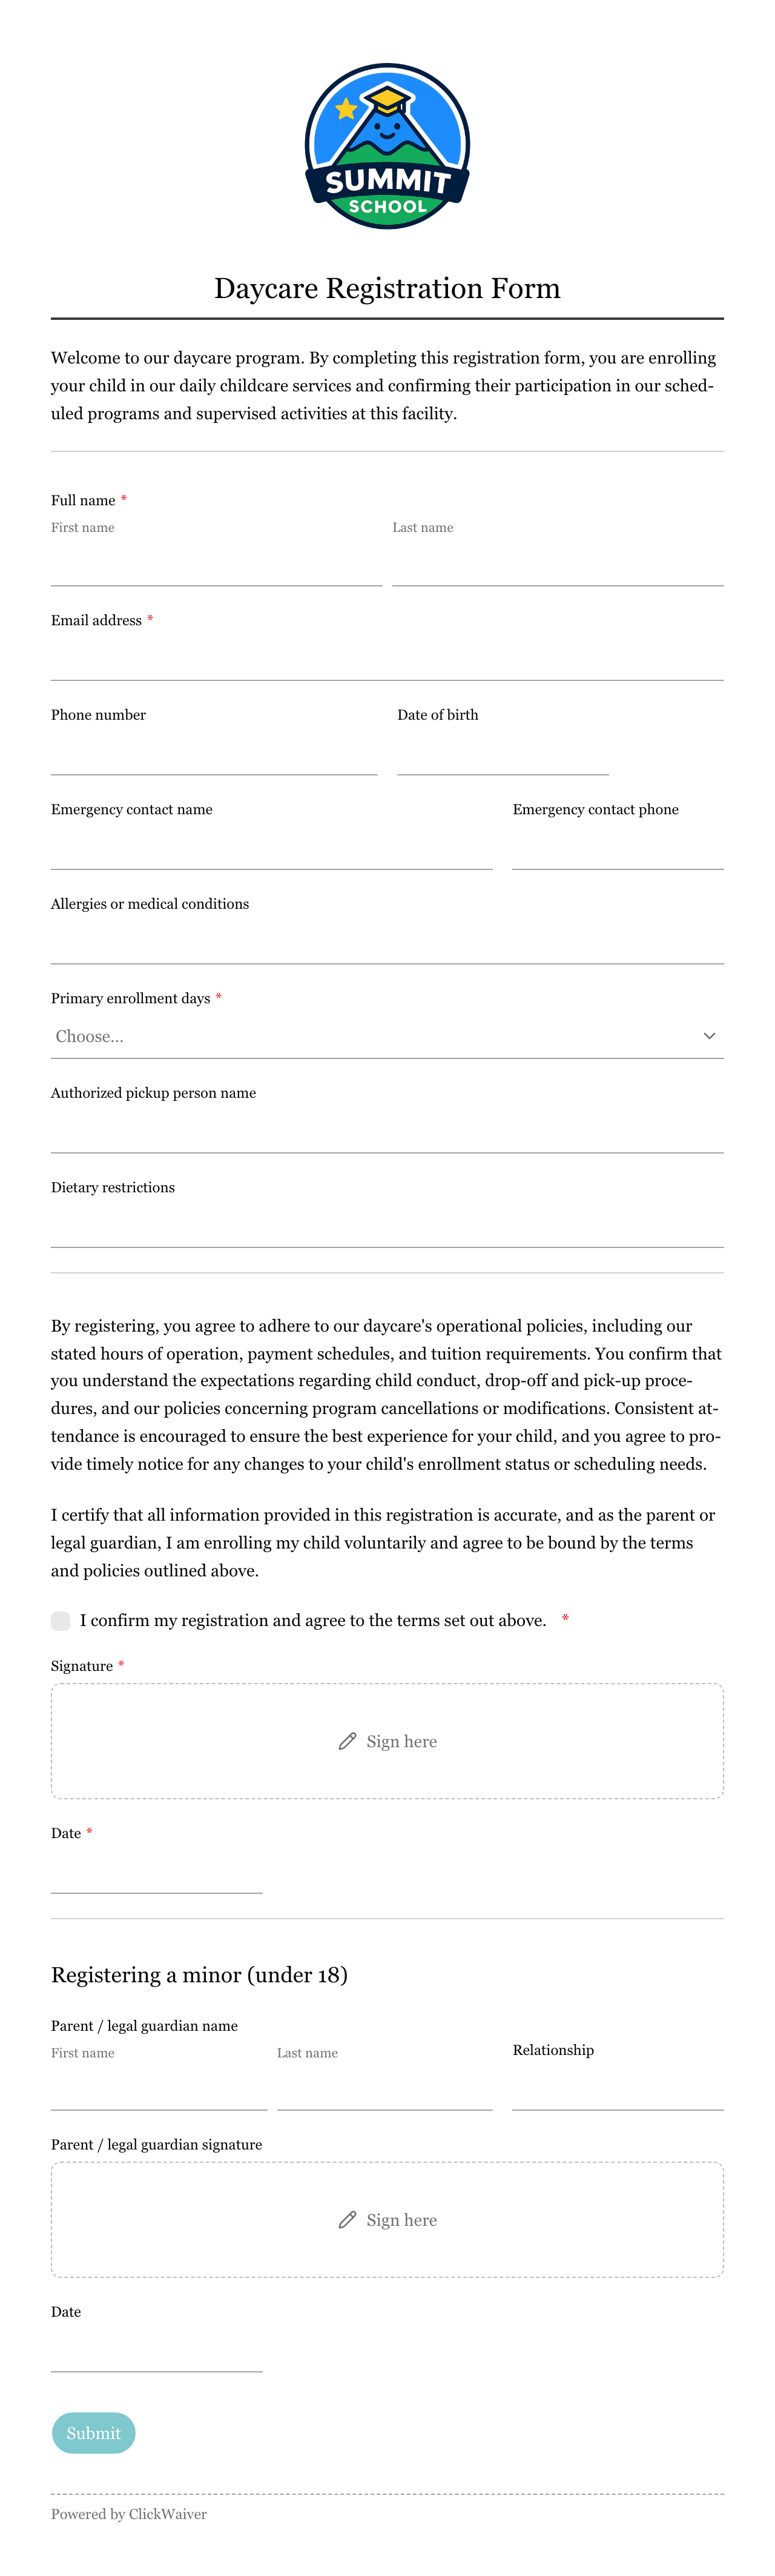The width and height of the screenshot is (775, 2576).
Task: Select the Email address input
Action: coord(387,659)
